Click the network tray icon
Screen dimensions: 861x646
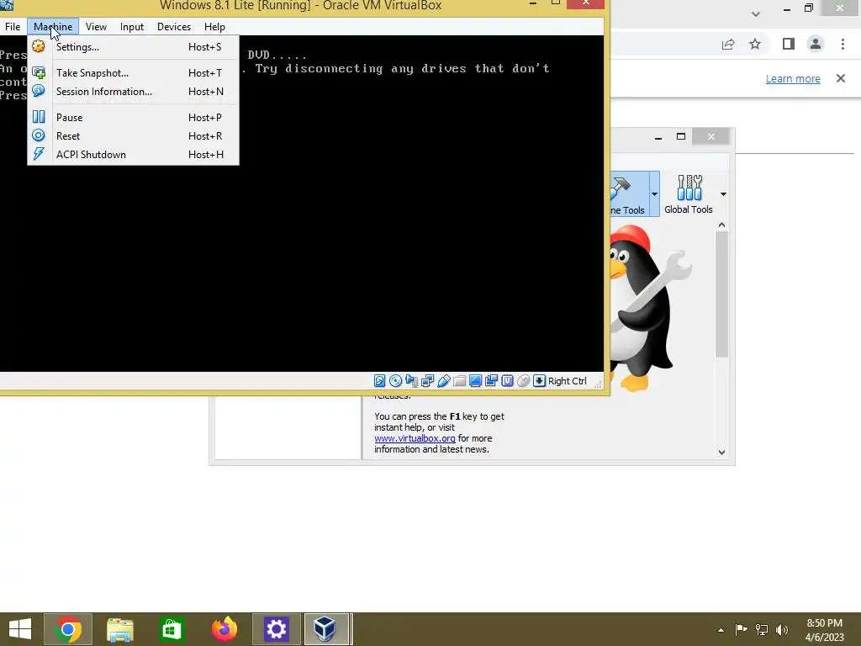762,629
